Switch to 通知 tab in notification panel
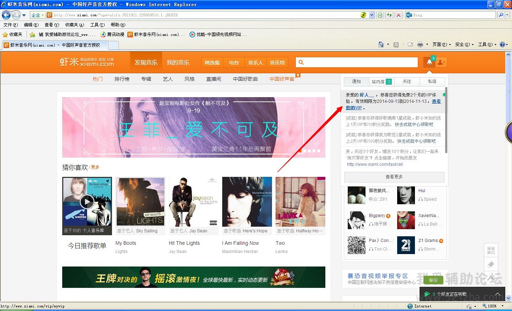Image resolution: width=512 pixels, height=311 pixels. click(357, 81)
